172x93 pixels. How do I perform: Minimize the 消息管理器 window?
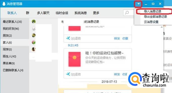pyautogui.click(x=146, y=4)
